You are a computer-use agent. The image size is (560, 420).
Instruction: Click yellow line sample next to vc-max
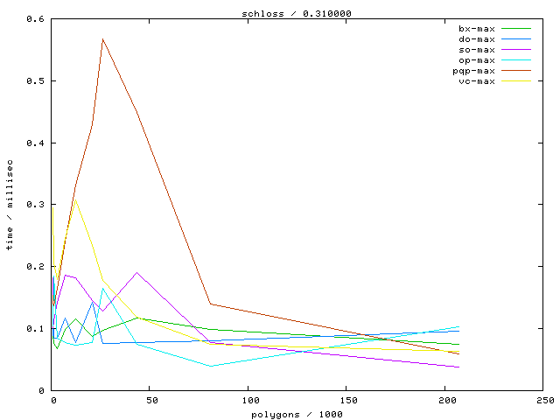point(516,81)
